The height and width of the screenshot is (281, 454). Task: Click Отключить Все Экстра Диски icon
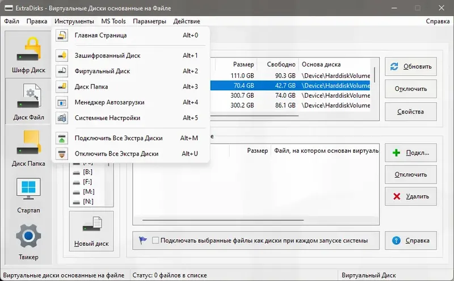62,154
